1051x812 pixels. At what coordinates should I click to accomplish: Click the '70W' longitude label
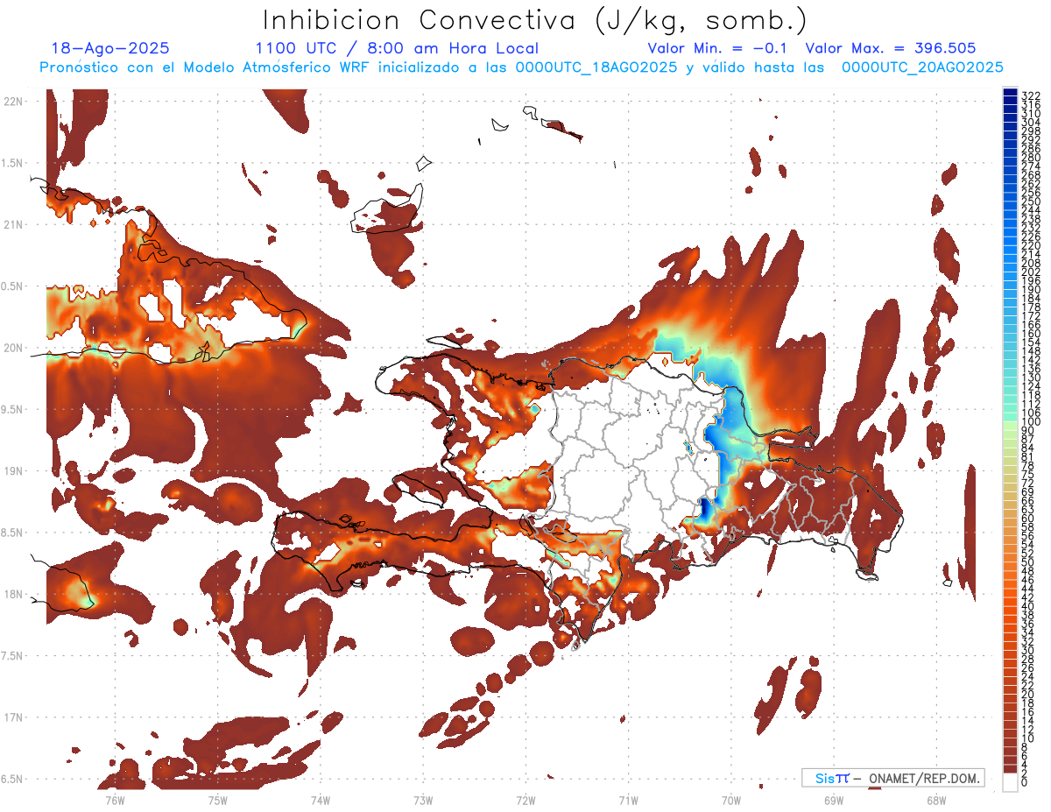tap(731, 800)
